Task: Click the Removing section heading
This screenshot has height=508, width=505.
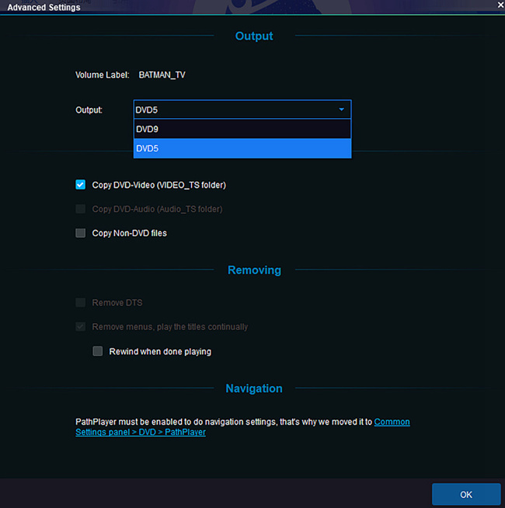Action: (x=254, y=270)
